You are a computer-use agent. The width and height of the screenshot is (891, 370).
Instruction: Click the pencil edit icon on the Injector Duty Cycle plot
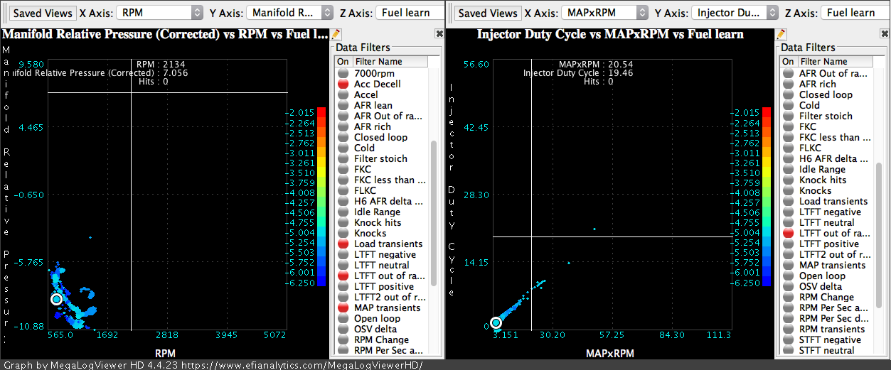[x=781, y=34]
